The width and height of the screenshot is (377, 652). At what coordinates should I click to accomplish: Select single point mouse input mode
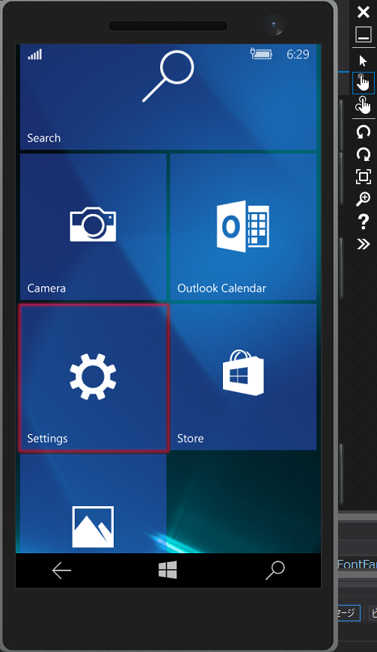coord(364,61)
